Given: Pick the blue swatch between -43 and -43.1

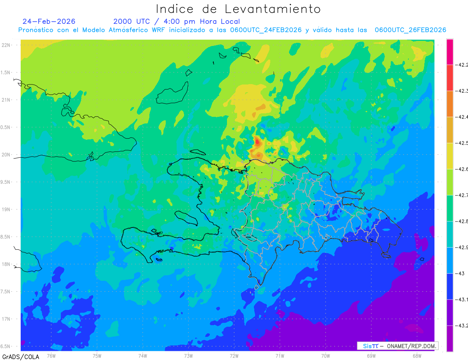Looking at the screenshot, I should tap(450, 286).
